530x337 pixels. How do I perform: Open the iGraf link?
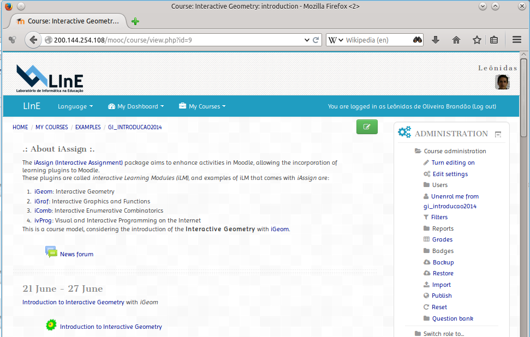click(x=41, y=201)
